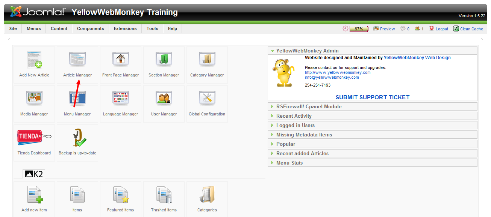Open the YellowWebMonkey Web Design link
The height and width of the screenshot is (217, 491).
(x=417, y=58)
